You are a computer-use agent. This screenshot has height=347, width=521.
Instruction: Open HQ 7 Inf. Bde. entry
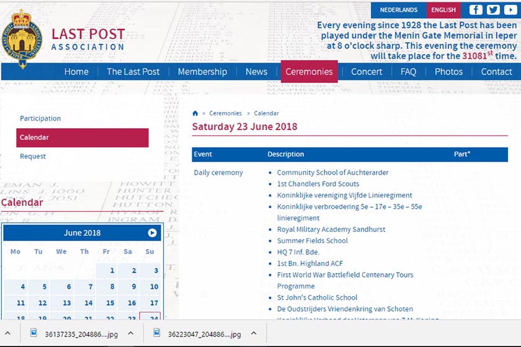298,252
